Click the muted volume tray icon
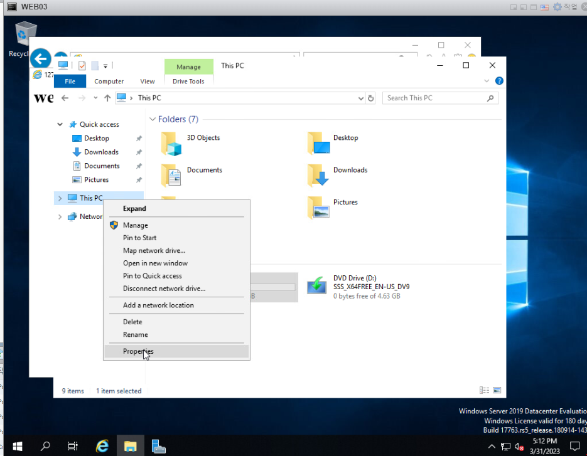 519,447
